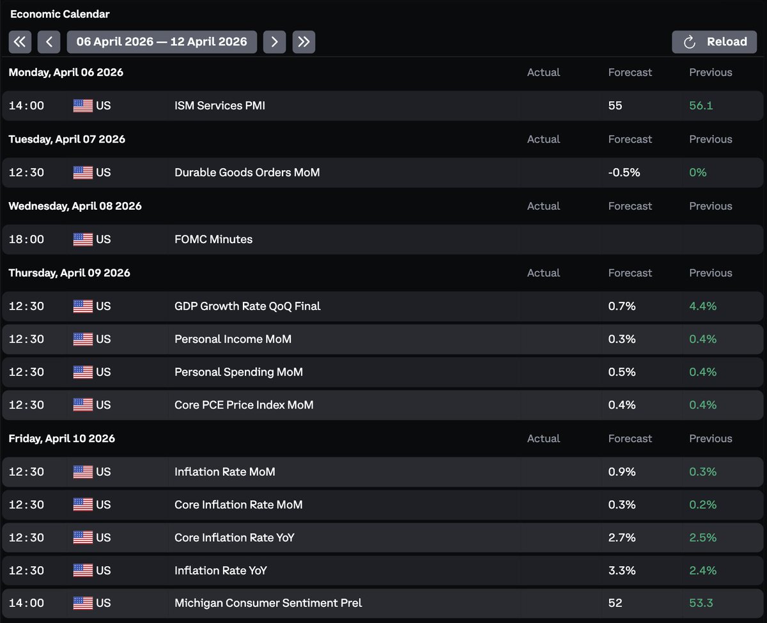The image size is (767, 623).
Task: Skip forward using the double-right arrow button
Action: pos(304,42)
